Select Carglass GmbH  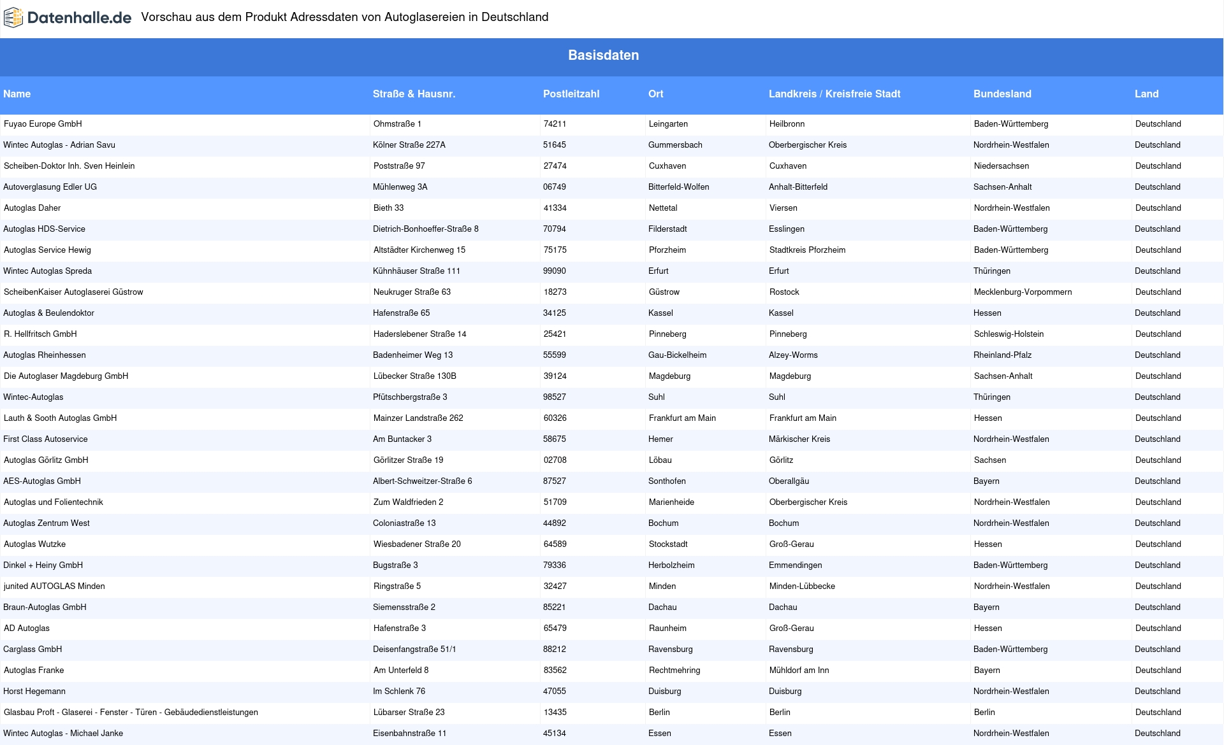[x=33, y=649]
